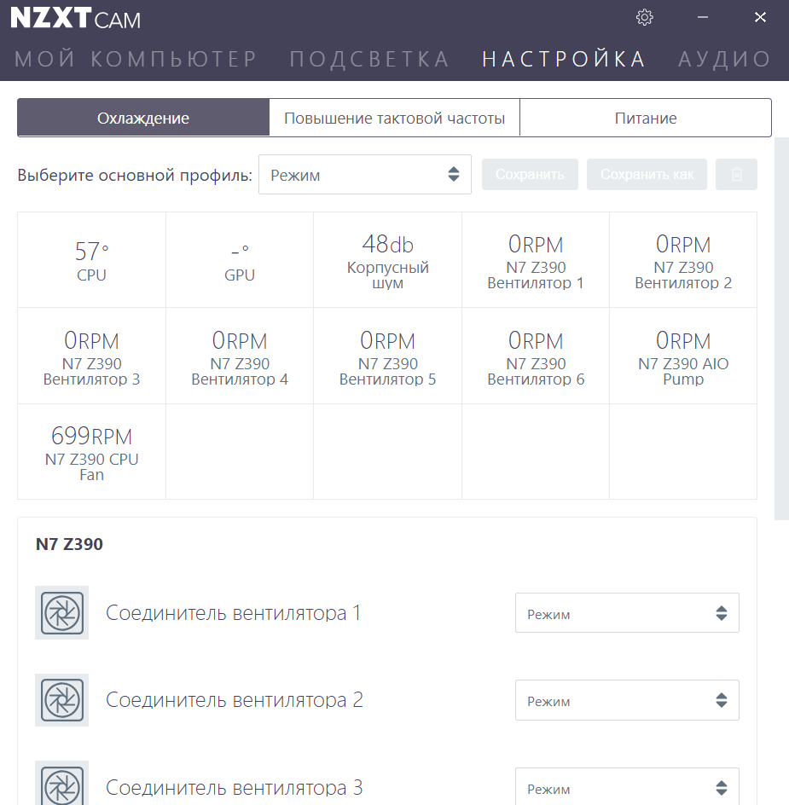Click the vertical scrollbar on the right
The height and width of the screenshot is (805, 789).
(x=781, y=328)
